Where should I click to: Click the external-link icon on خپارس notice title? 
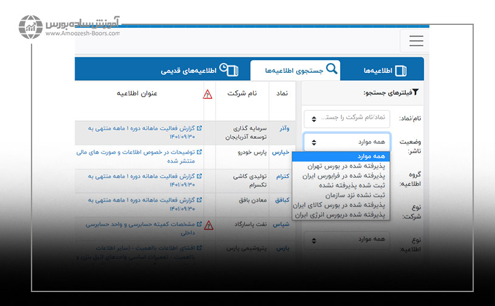200,153
